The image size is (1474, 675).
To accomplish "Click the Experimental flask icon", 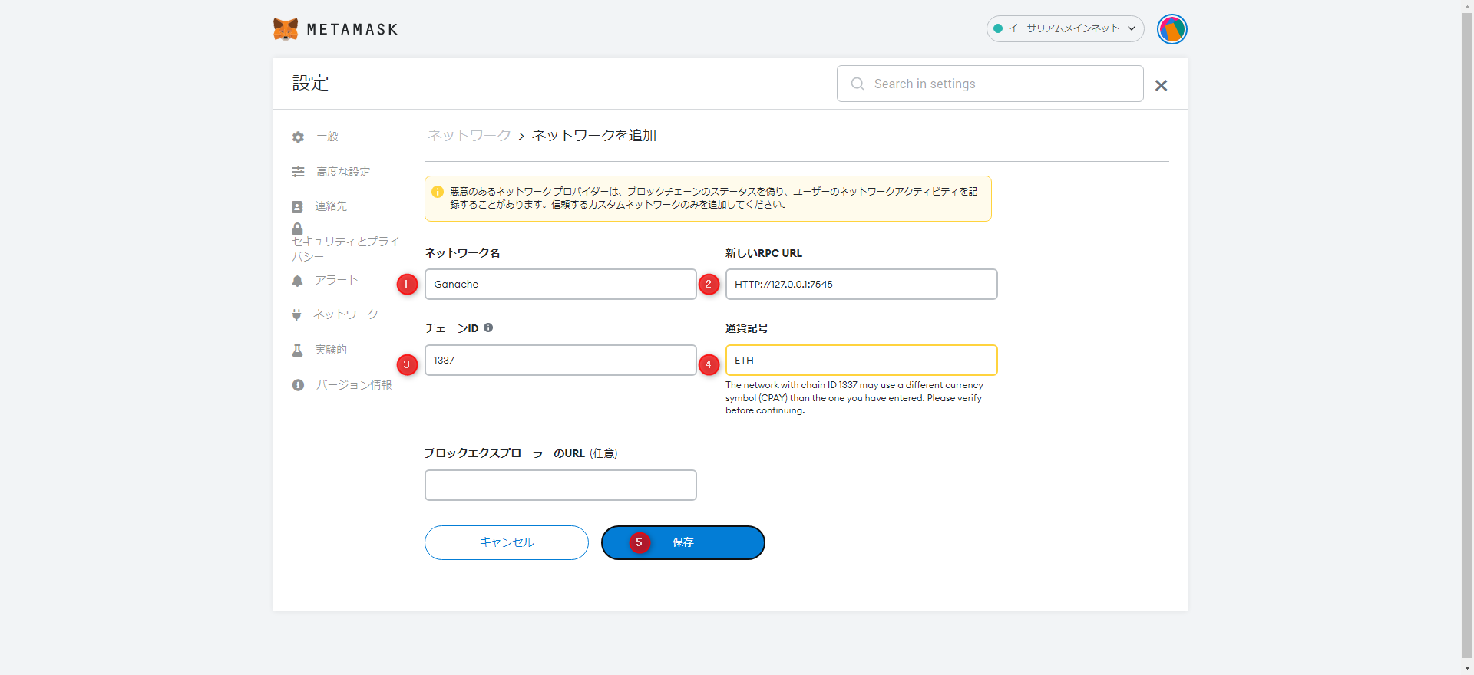I will click(x=298, y=351).
